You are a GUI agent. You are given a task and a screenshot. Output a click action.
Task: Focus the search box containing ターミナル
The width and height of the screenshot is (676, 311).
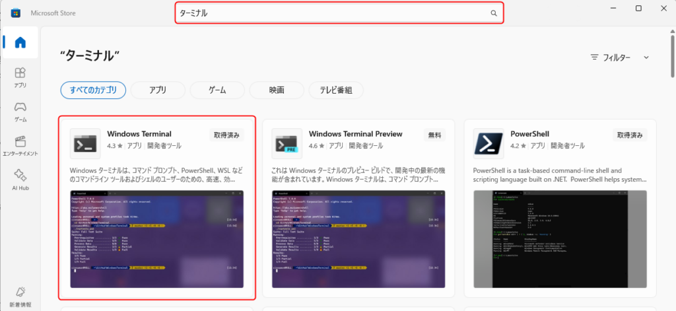click(x=339, y=13)
